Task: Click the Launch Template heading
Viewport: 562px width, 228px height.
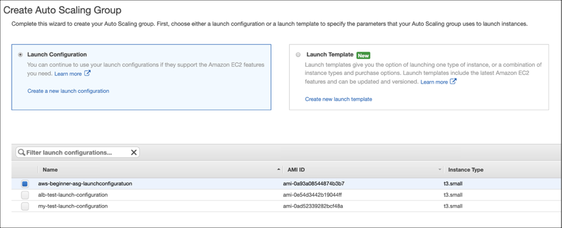Action: [330, 55]
